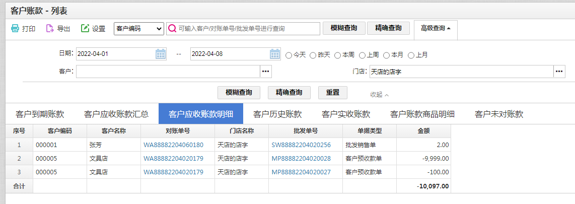Image resolution: width=575 pixels, height=204 pixels.
Task: Click top toolbar 模糊查询 button
Action: tap(344, 28)
